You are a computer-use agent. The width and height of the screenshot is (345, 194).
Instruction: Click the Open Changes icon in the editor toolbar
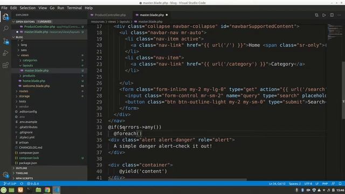[316, 15]
